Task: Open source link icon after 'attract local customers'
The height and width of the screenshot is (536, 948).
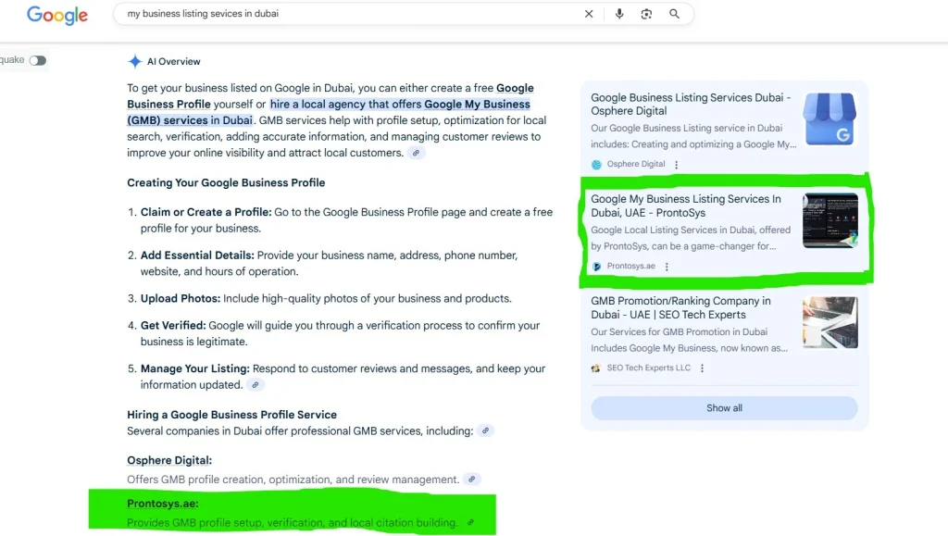Action: click(x=417, y=153)
